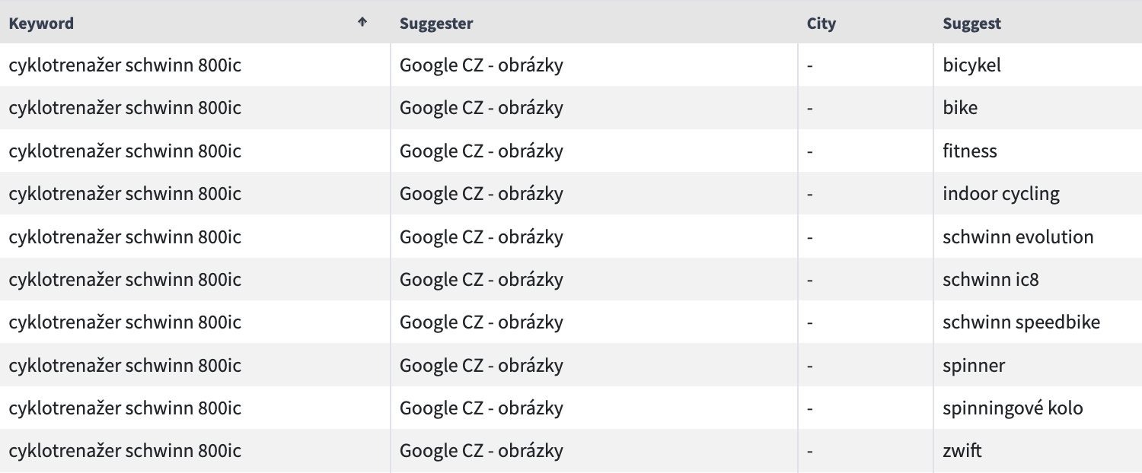This screenshot has width=1142, height=473.
Task: Click Suggester cell in the 'spinner' row
Action: 594,365
